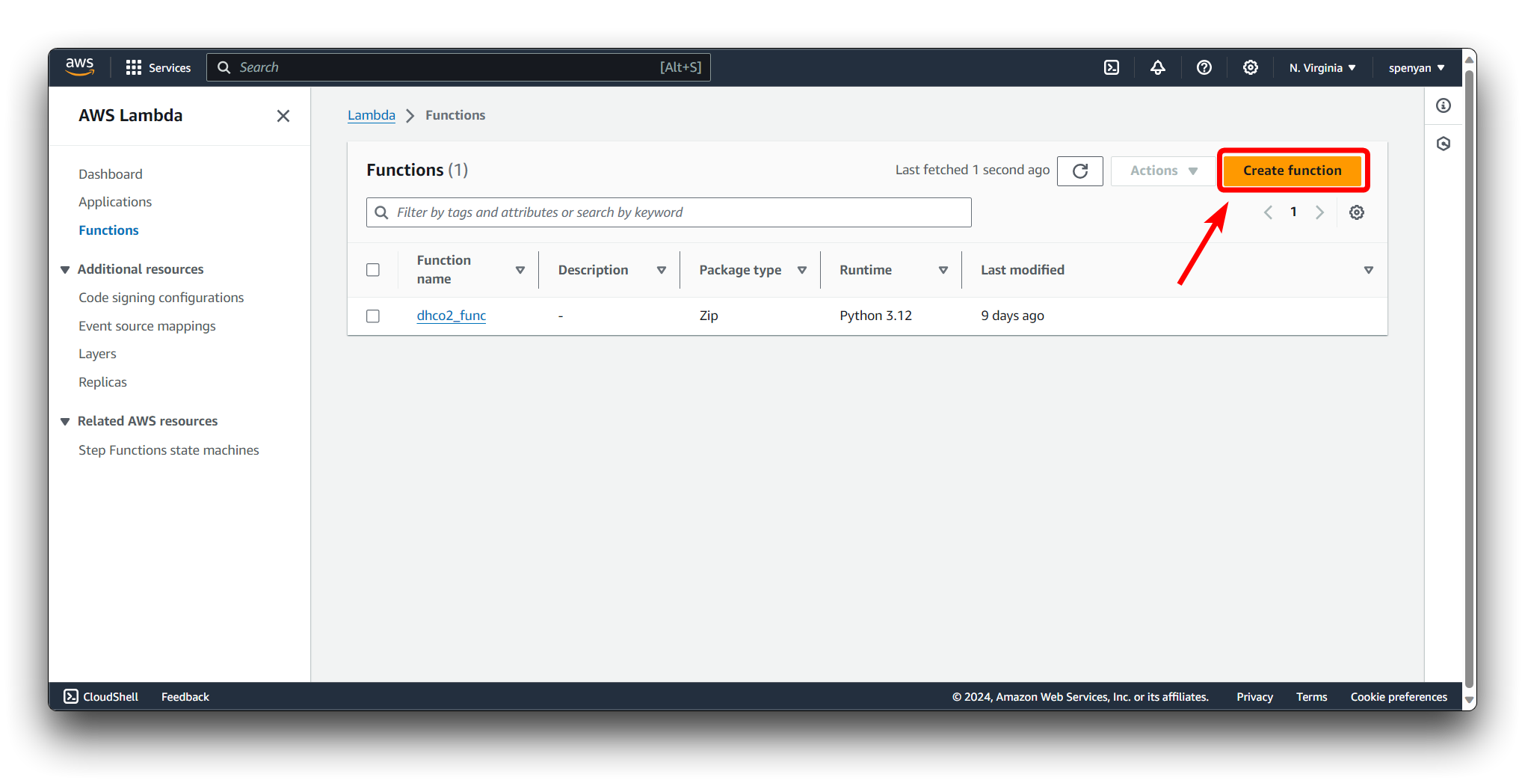This screenshot has width=1525, height=783.
Task: Click the page scrollbar on the right
Action: click(1470, 380)
